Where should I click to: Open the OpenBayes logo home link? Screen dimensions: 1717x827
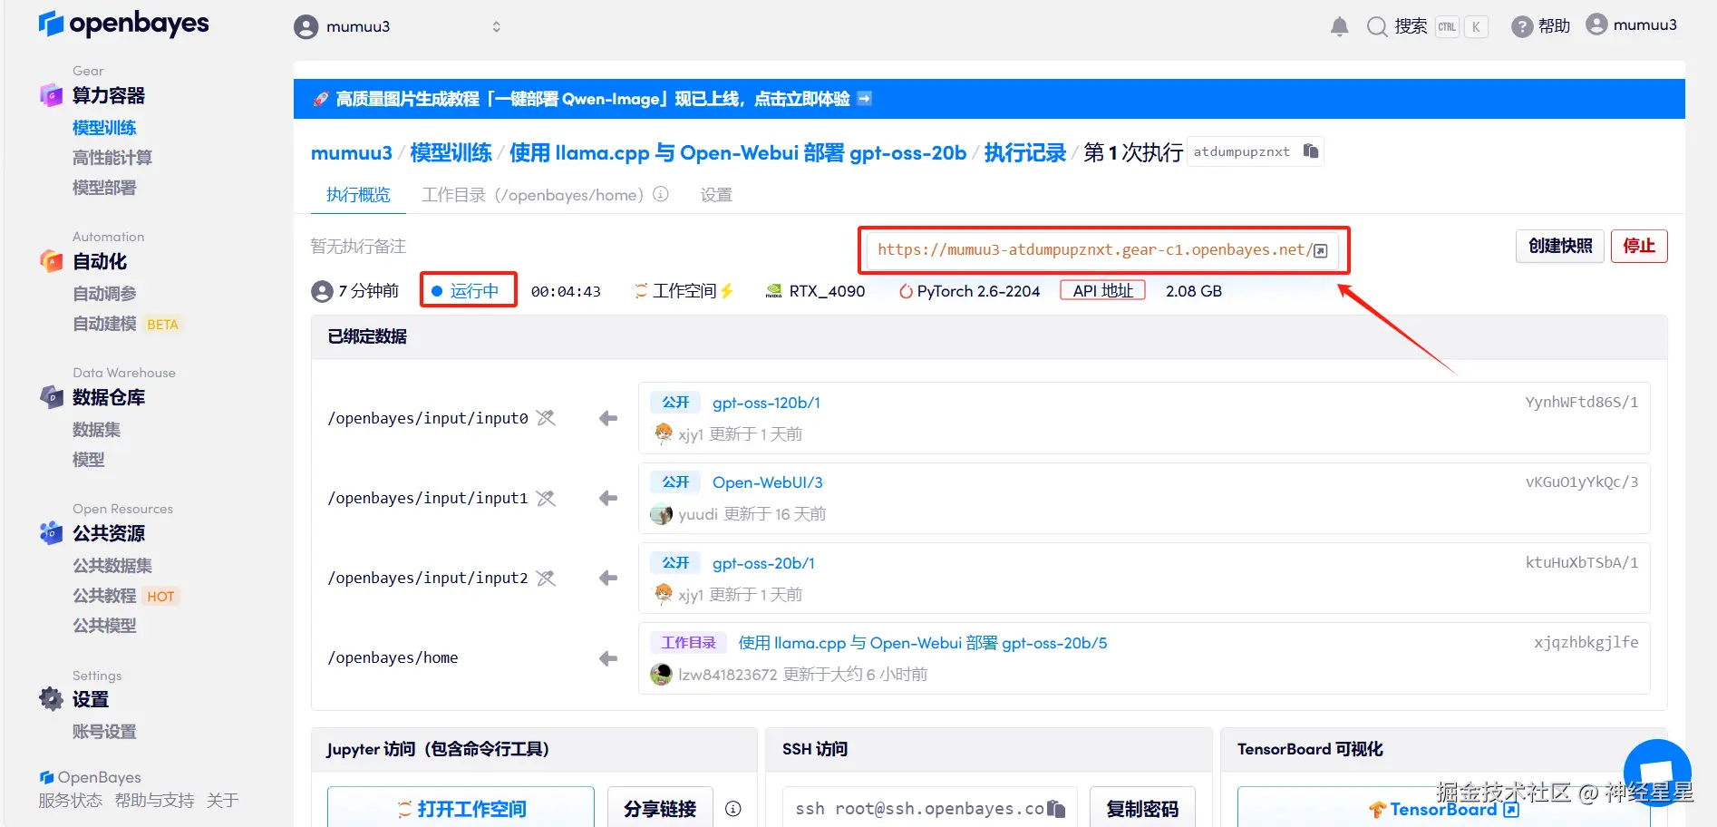point(123,24)
